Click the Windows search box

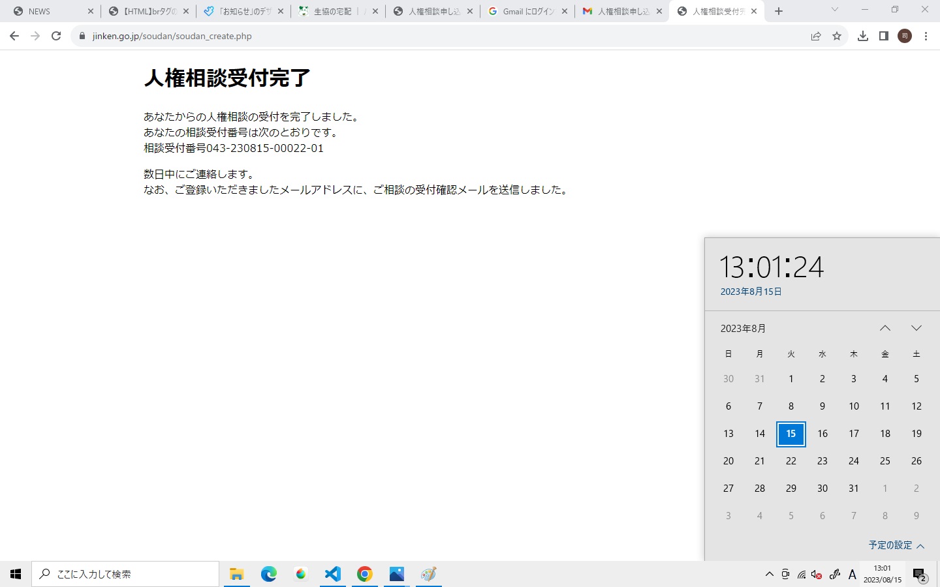[x=124, y=574]
